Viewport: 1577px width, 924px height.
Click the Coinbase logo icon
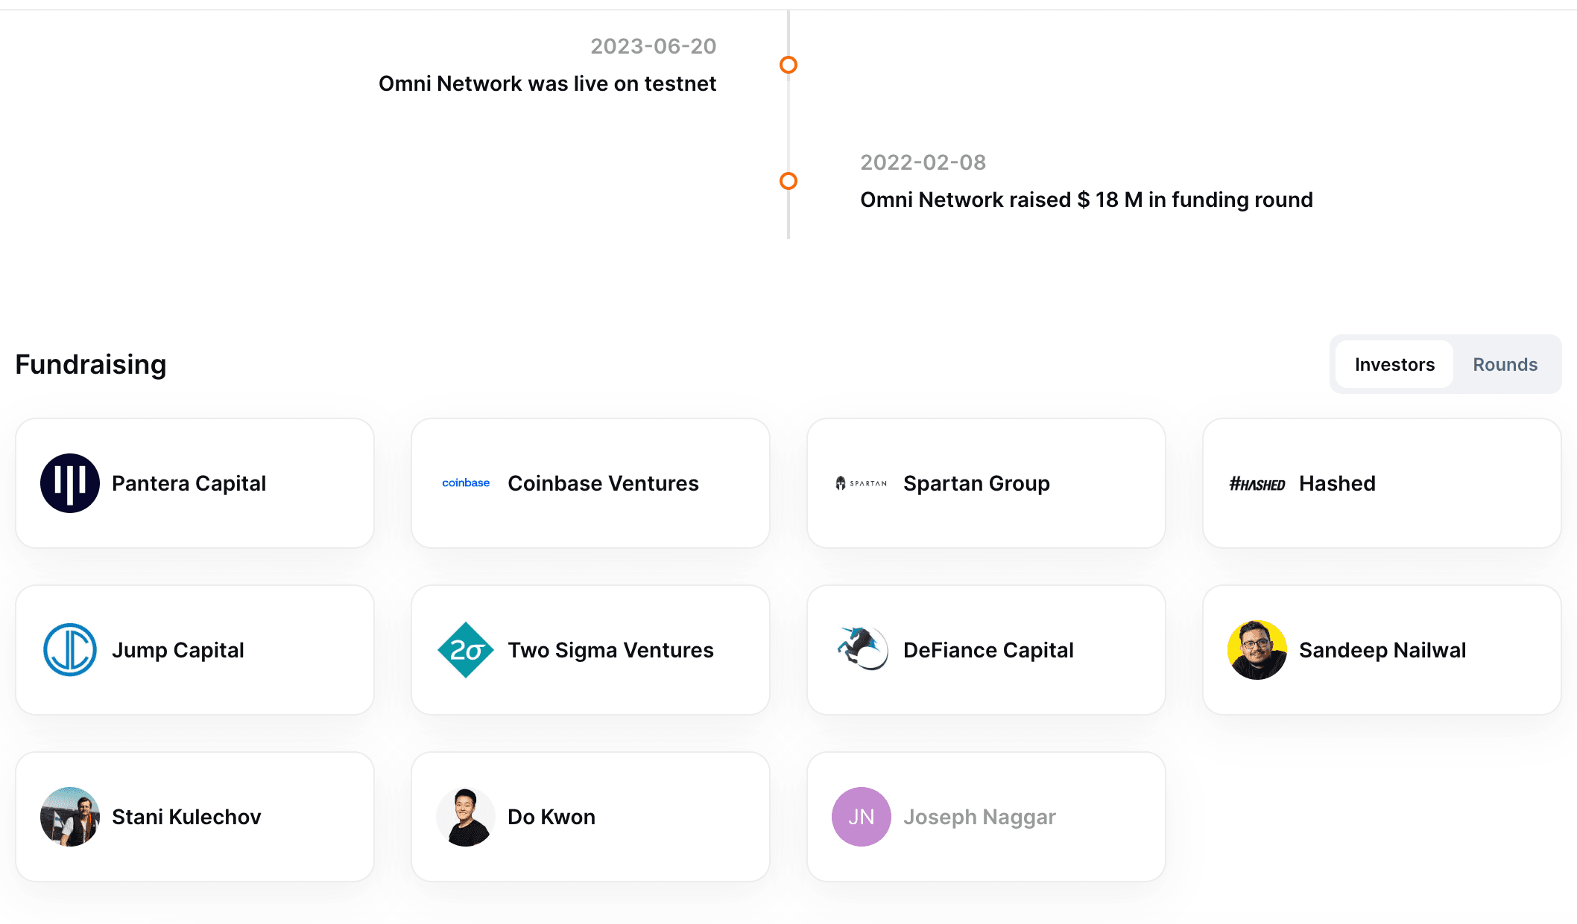point(466,483)
